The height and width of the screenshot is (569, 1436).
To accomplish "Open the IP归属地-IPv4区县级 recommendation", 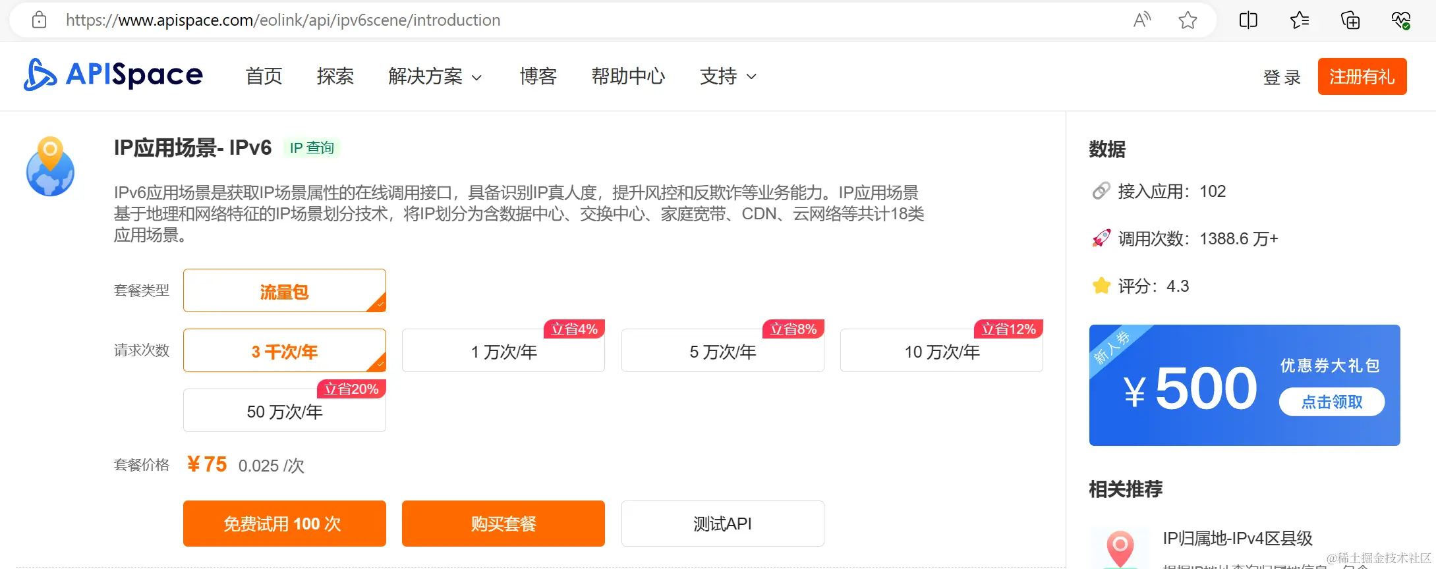I will pyautogui.click(x=1238, y=539).
